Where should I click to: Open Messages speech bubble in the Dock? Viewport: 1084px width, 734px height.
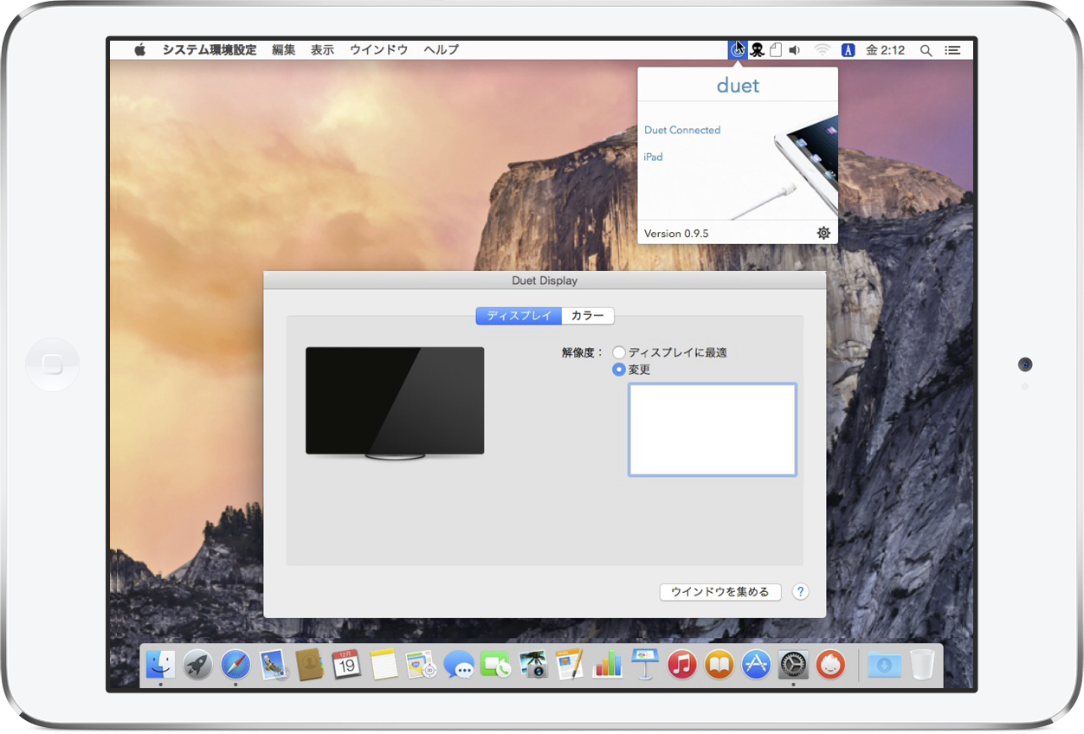tap(458, 665)
